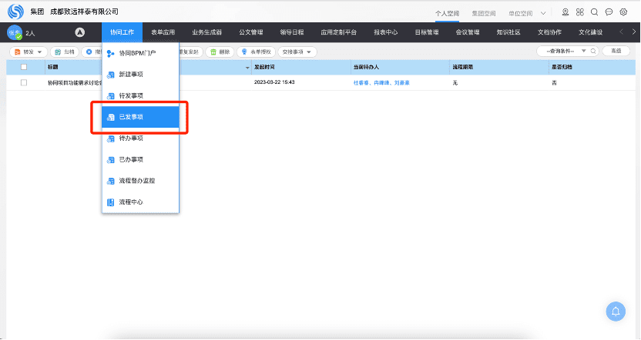
Task: Open the 表单应用 navigation tab
Action: (x=163, y=32)
